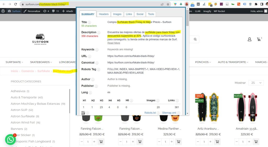268x147 pixels.
Task: Open the Sitemap.xml link
Action: click(169, 113)
